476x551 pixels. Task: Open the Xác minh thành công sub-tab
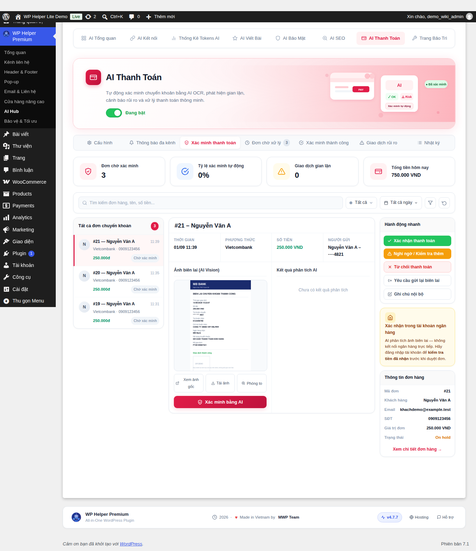pyautogui.click(x=324, y=143)
